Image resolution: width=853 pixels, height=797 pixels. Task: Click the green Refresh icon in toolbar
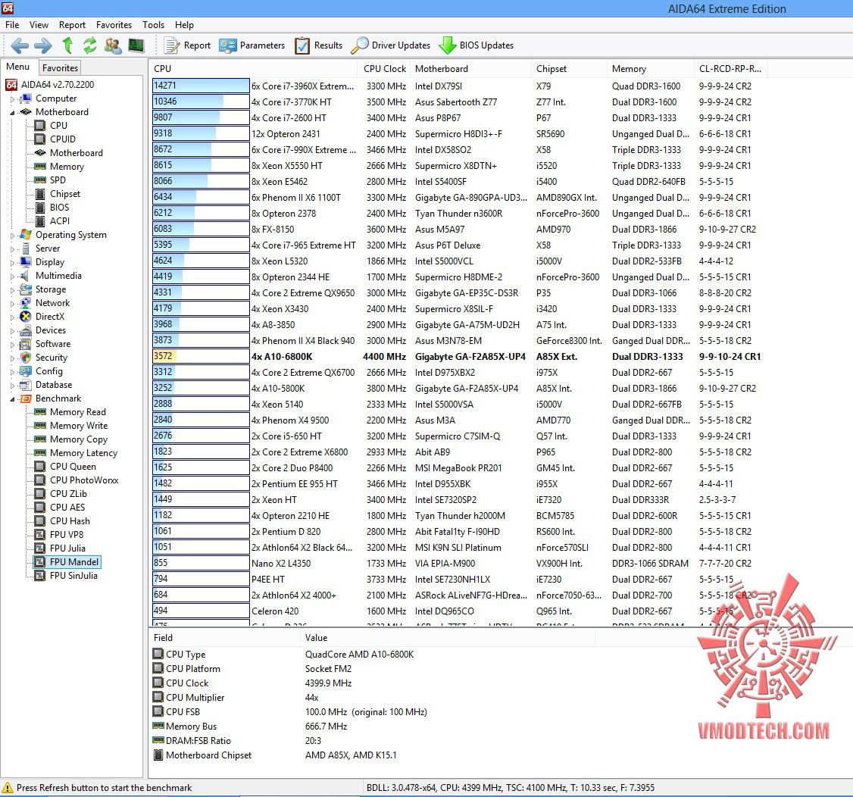coord(89,45)
